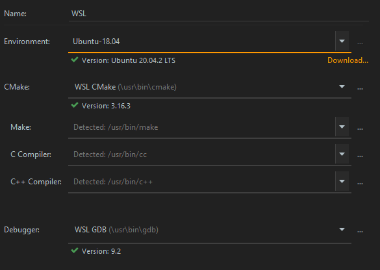Open the browse ellipsis for C Compiler
The height and width of the screenshot is (270, 380).
pos(360,156)
